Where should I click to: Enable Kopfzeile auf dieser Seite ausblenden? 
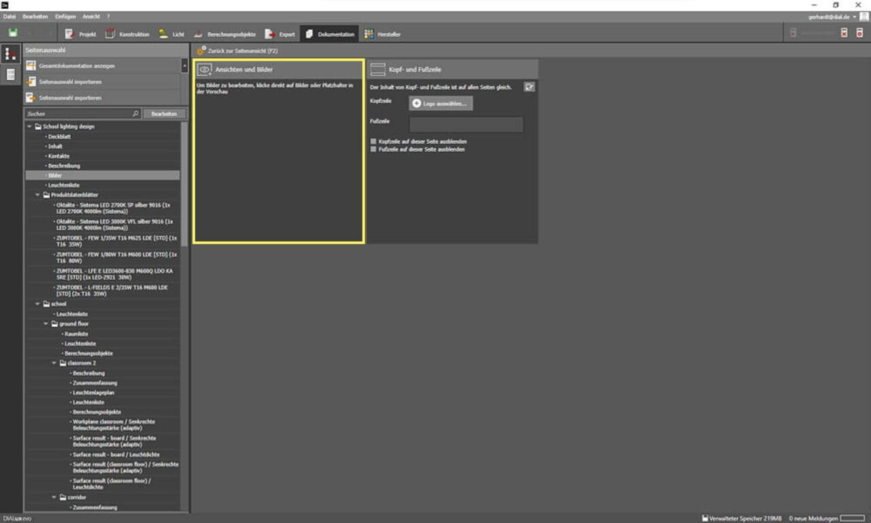(x=373, y=142)
